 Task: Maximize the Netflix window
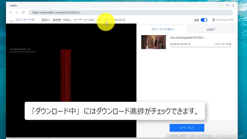pos(227,5)
